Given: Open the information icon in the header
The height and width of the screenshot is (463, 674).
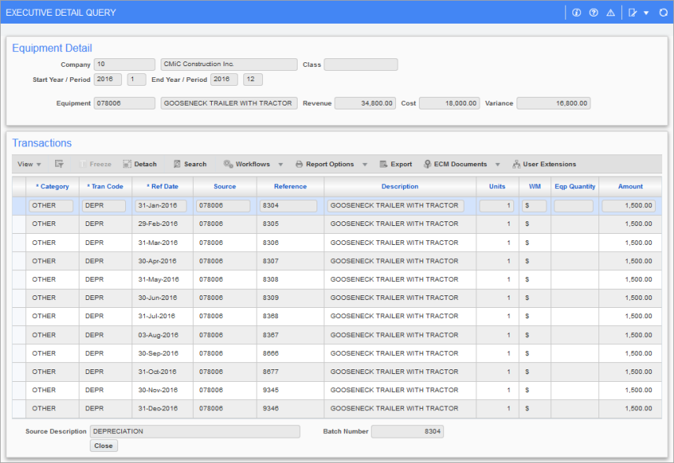Looking at the screenshot, I should (576, 13).
